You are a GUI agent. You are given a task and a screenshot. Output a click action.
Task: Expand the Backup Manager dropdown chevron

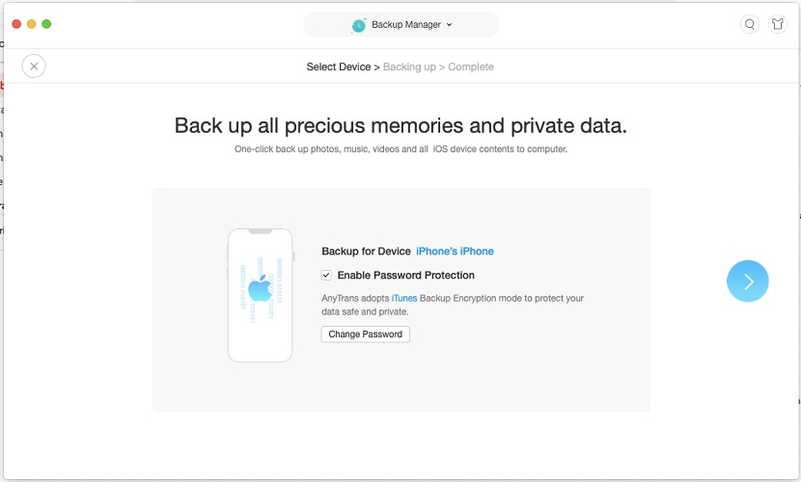[450, 25]
